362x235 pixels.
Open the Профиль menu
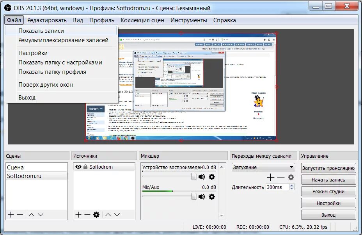tap(102, 20)
